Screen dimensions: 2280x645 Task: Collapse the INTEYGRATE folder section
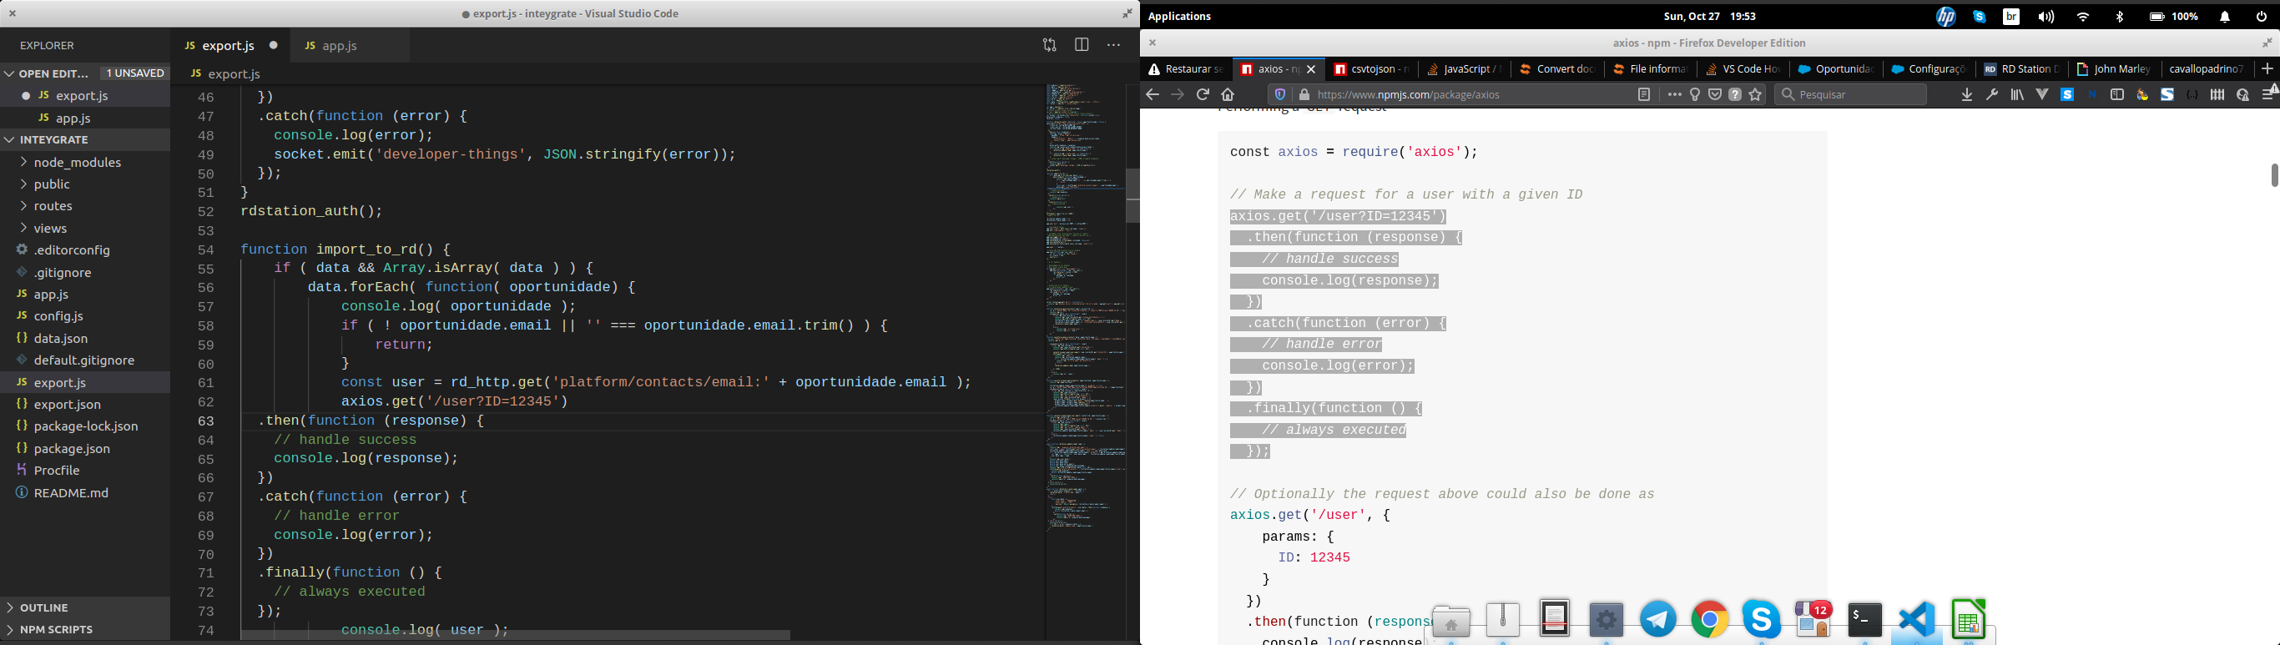54,140
